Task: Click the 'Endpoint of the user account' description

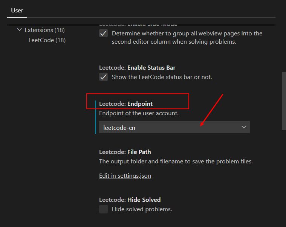Action: pyautogui.click(x=139, y=113)
